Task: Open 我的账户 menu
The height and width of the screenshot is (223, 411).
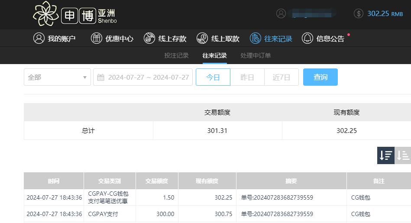Action: point(55,39)
